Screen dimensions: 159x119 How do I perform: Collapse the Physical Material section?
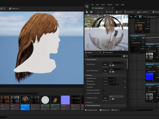(85, 59)
